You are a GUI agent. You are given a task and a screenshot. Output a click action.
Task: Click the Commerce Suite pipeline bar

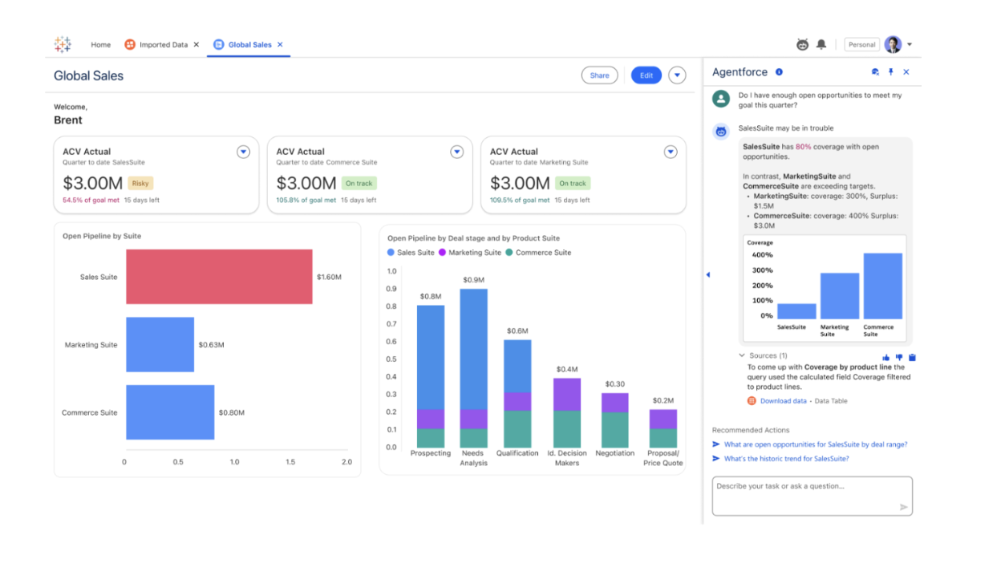[170, 412]
